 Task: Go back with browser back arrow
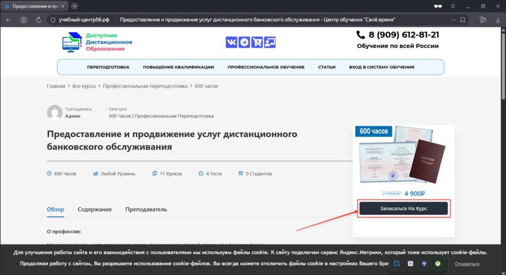[9, 20]
